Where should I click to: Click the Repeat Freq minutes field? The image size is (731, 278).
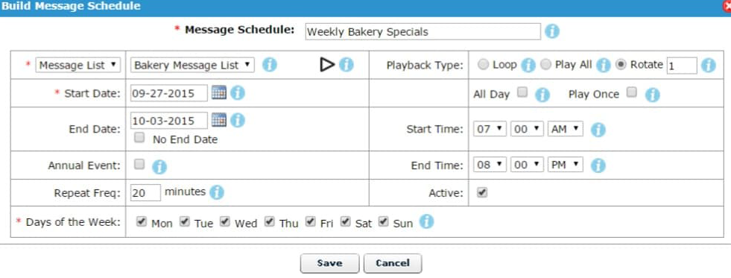(145, 192)
